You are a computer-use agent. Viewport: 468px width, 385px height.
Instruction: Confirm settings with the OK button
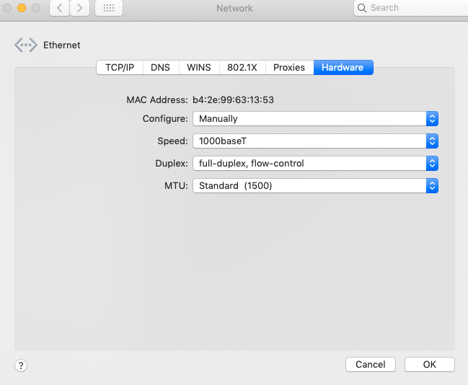tap(430, 364)
